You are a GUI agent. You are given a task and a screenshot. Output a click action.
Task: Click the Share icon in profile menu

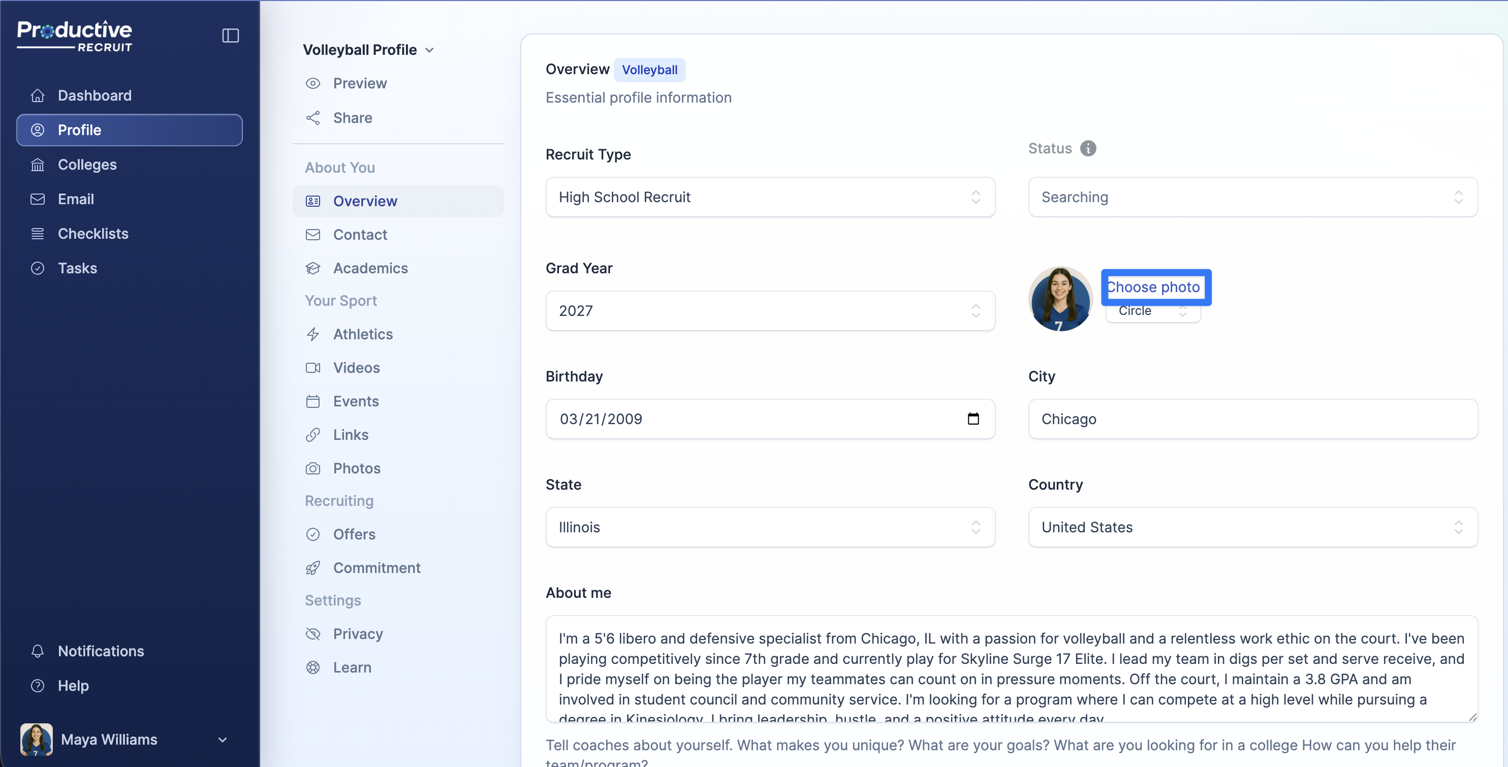coord(312,118)
